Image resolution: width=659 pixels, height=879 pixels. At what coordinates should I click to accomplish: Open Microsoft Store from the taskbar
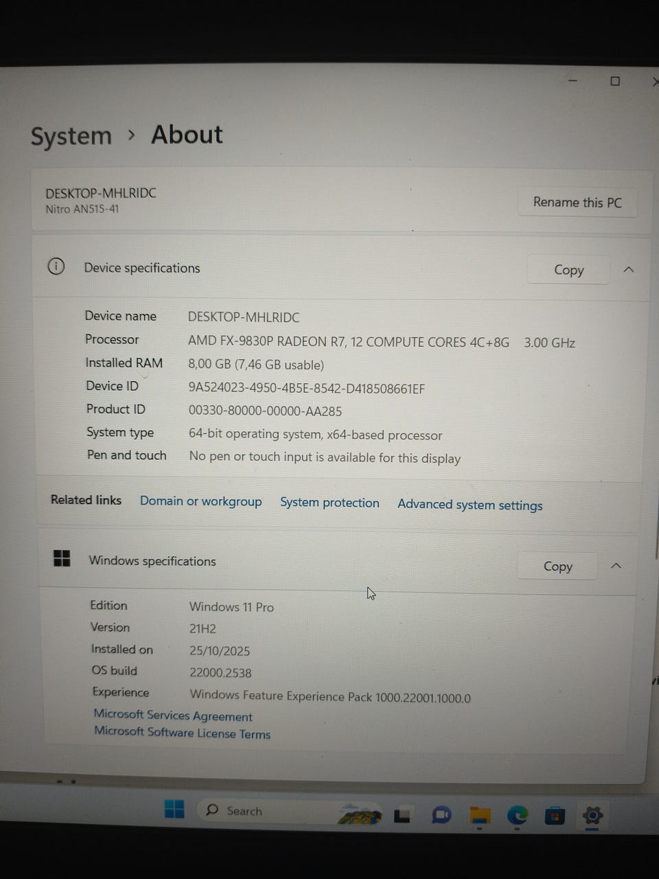[555, 816]
